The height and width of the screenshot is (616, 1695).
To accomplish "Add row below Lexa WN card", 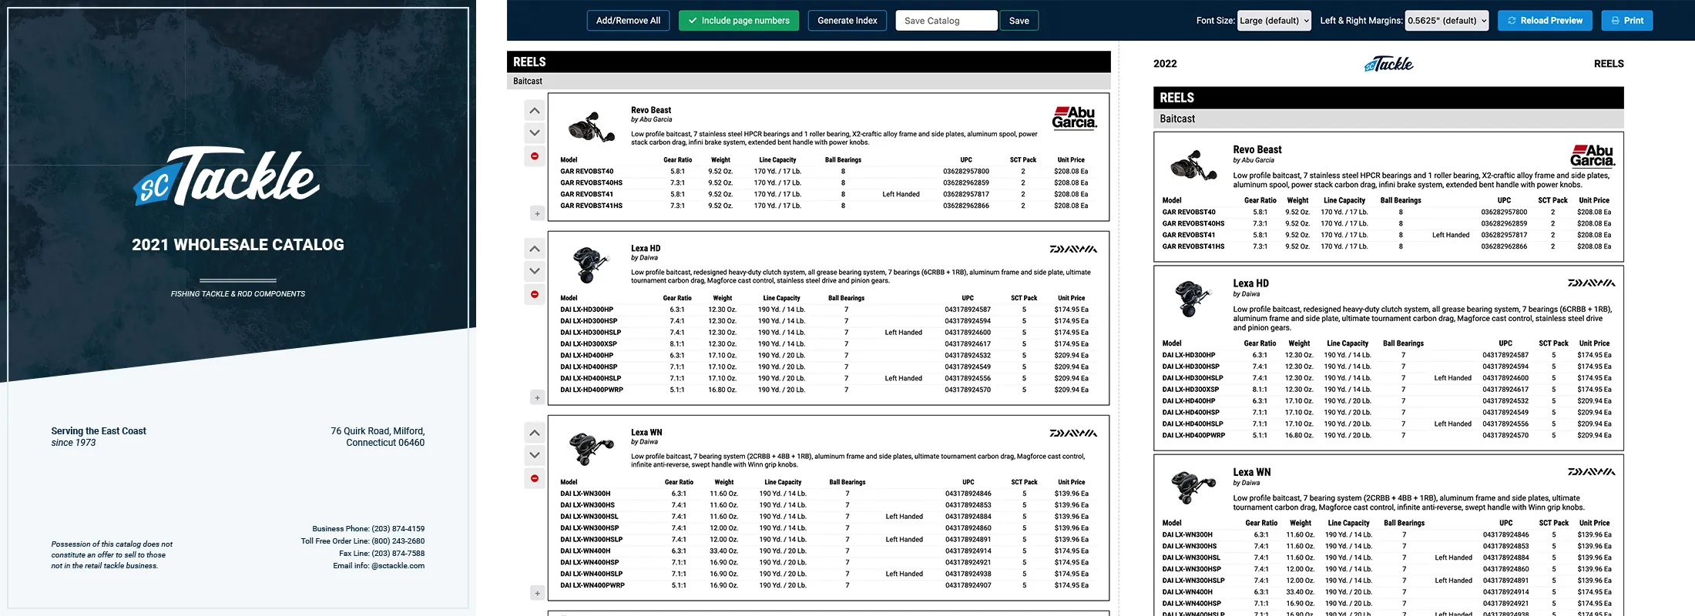I will tap(537, 593).
